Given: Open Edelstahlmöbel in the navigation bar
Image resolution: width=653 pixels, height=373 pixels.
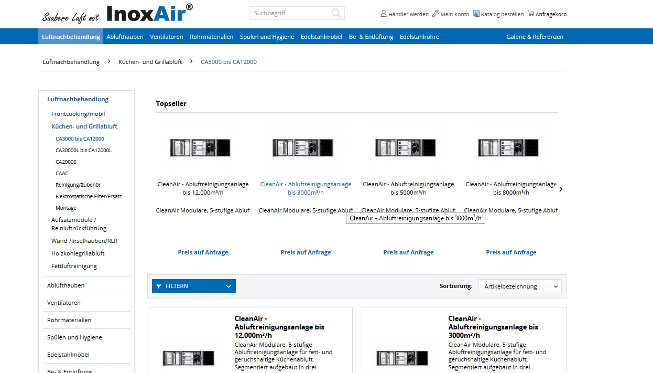Looking at the screenshot, I should click(321, 37).
